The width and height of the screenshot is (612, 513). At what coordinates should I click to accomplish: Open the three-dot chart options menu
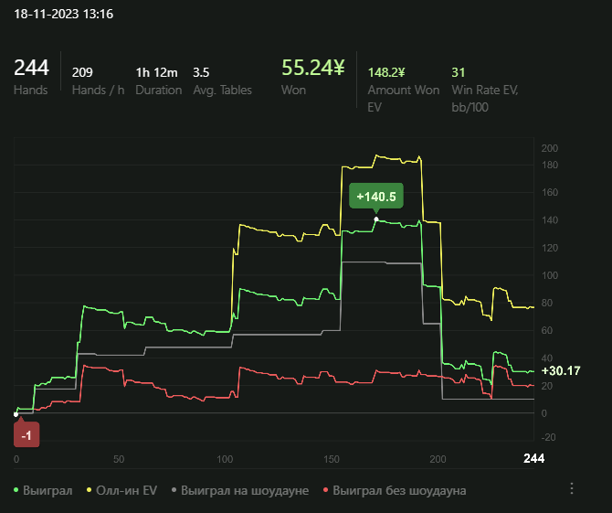(572, 488)
